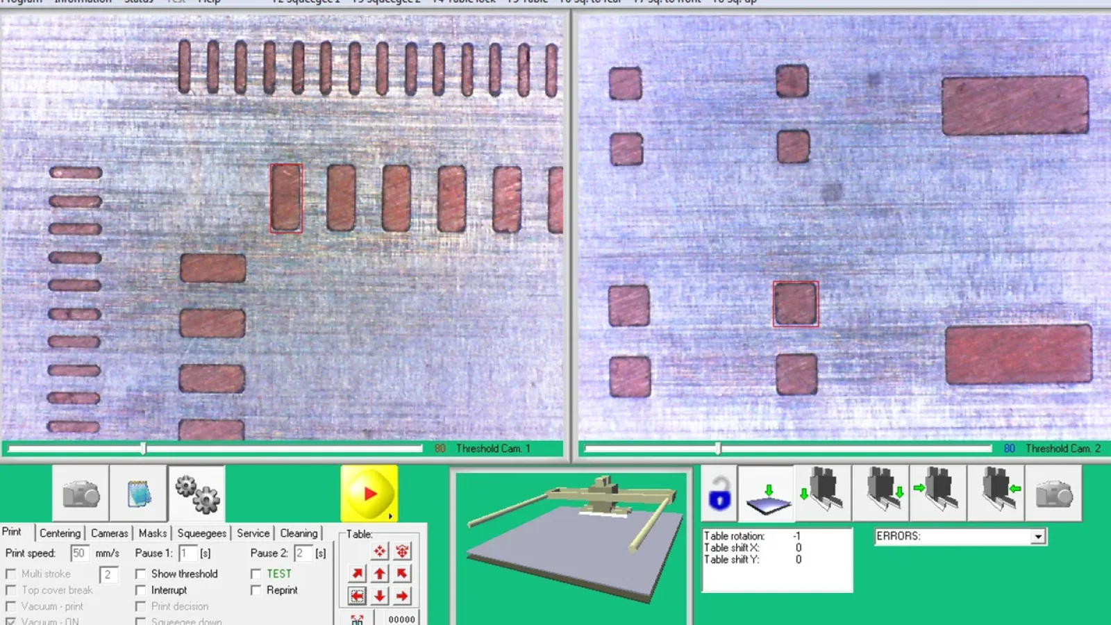Enable the Show threshold checkbox
Viewport: 1111px width, 625px height.
pyautogui.click(x=140, y=574)
